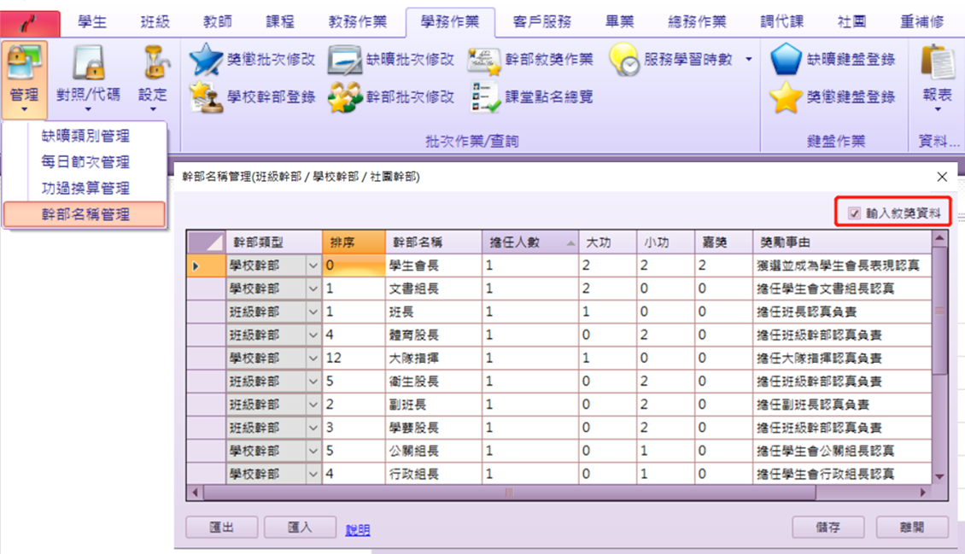Click the 缺曠鍵盤登錄 blue pentagon icon

click(786, 59)
